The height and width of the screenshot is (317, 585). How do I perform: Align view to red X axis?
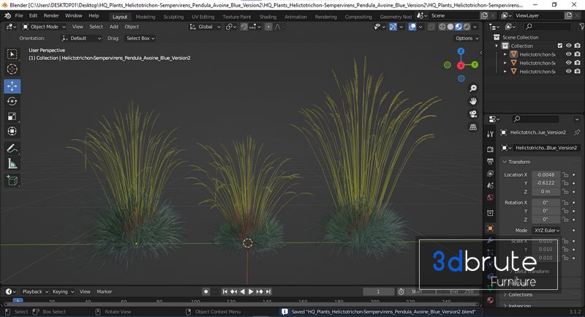461,66
